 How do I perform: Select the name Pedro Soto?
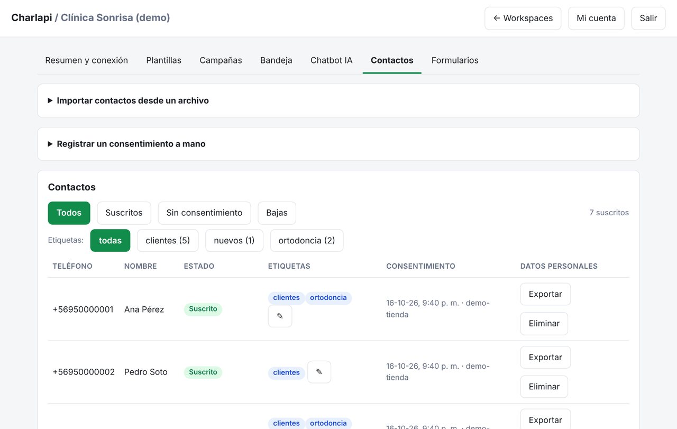click(146, 372)
